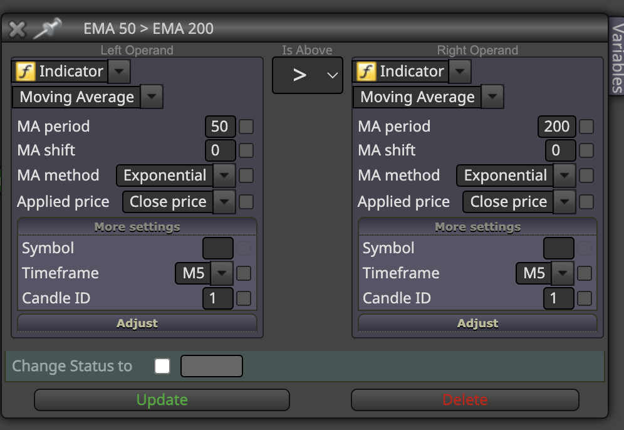Click the green Update button
The image size is (624, 430).
tap(162, 400)
